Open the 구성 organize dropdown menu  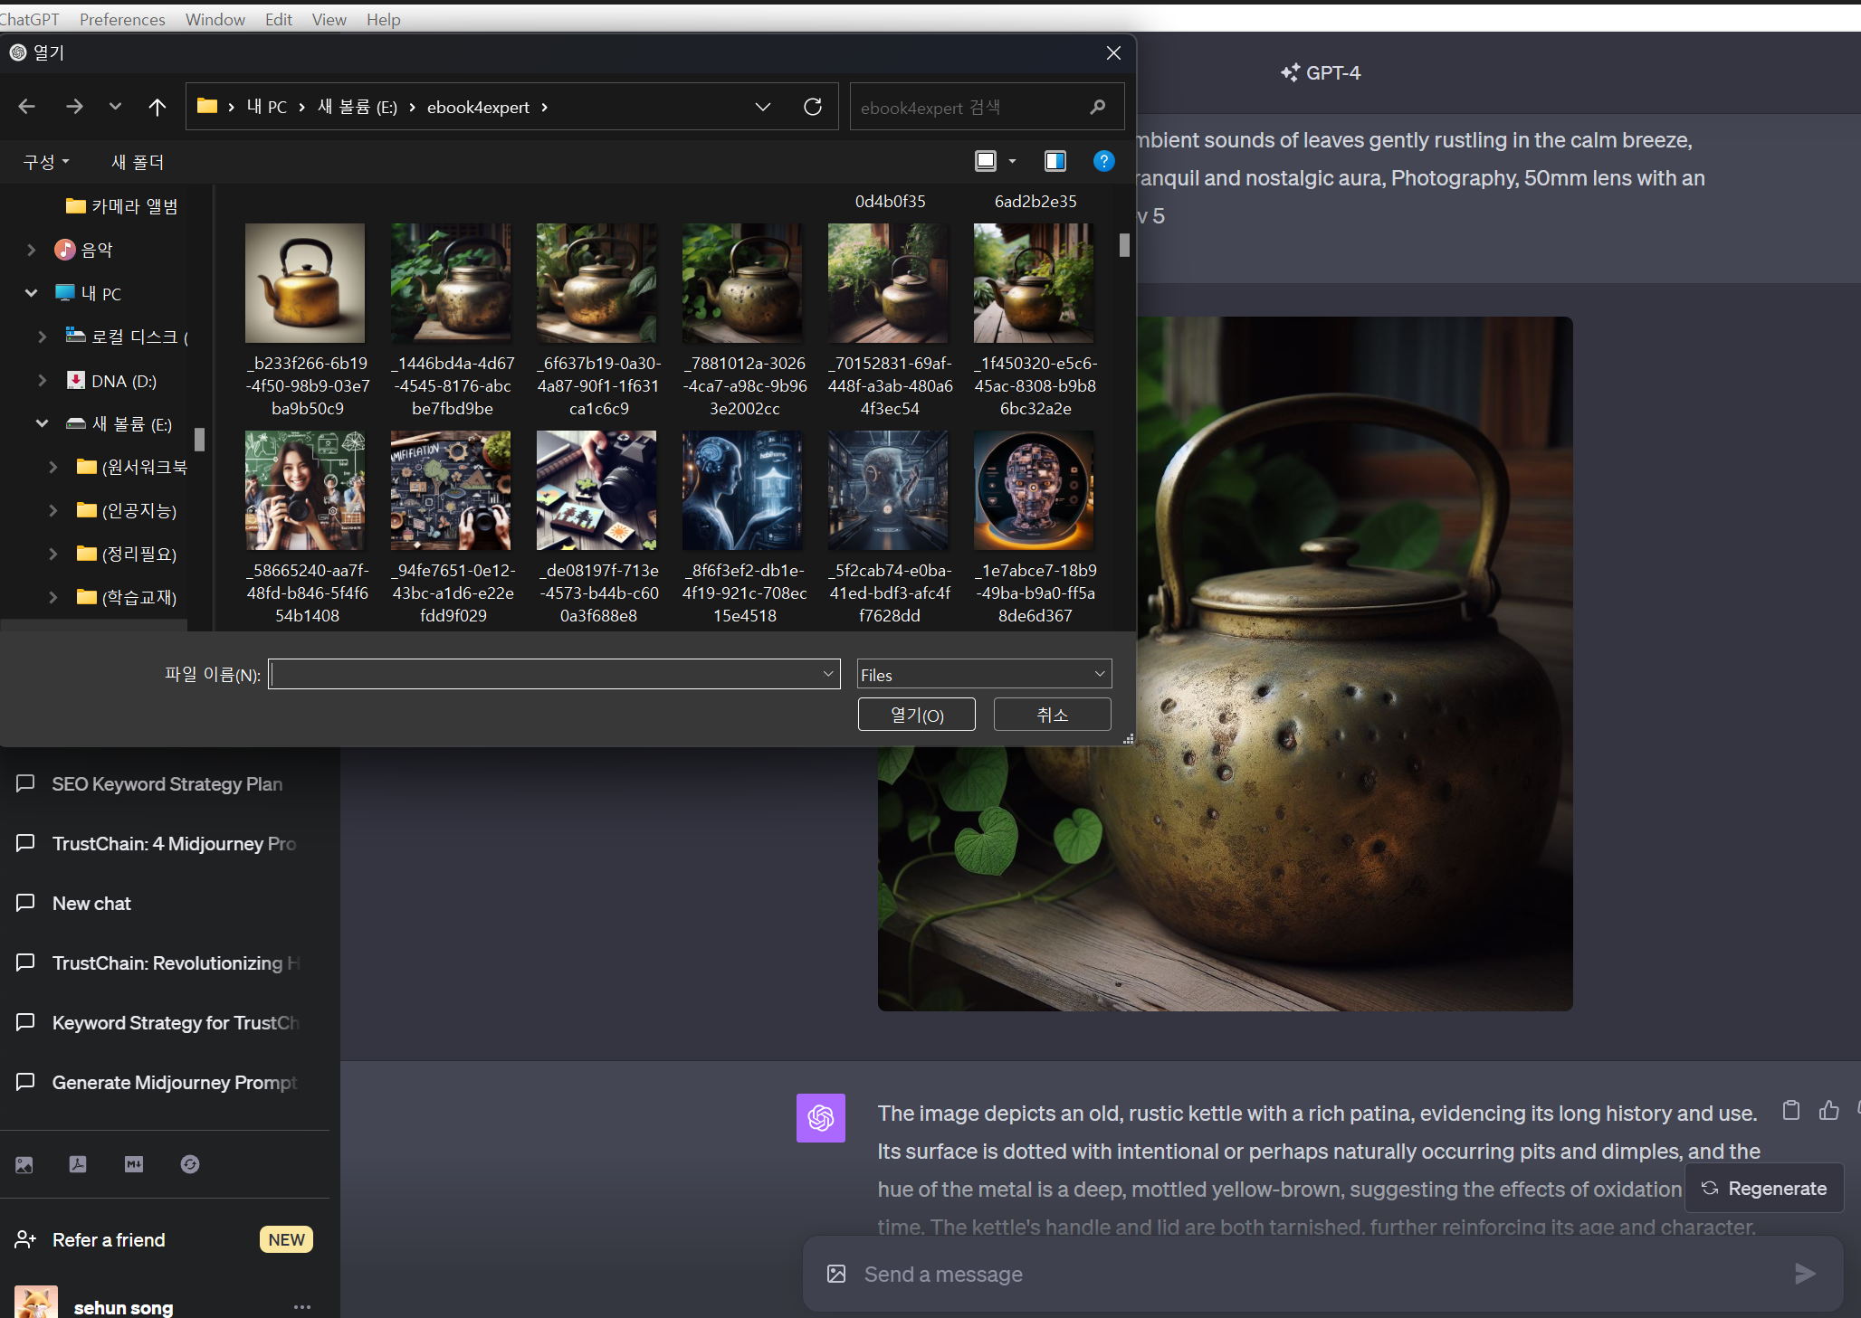point(45,162)
